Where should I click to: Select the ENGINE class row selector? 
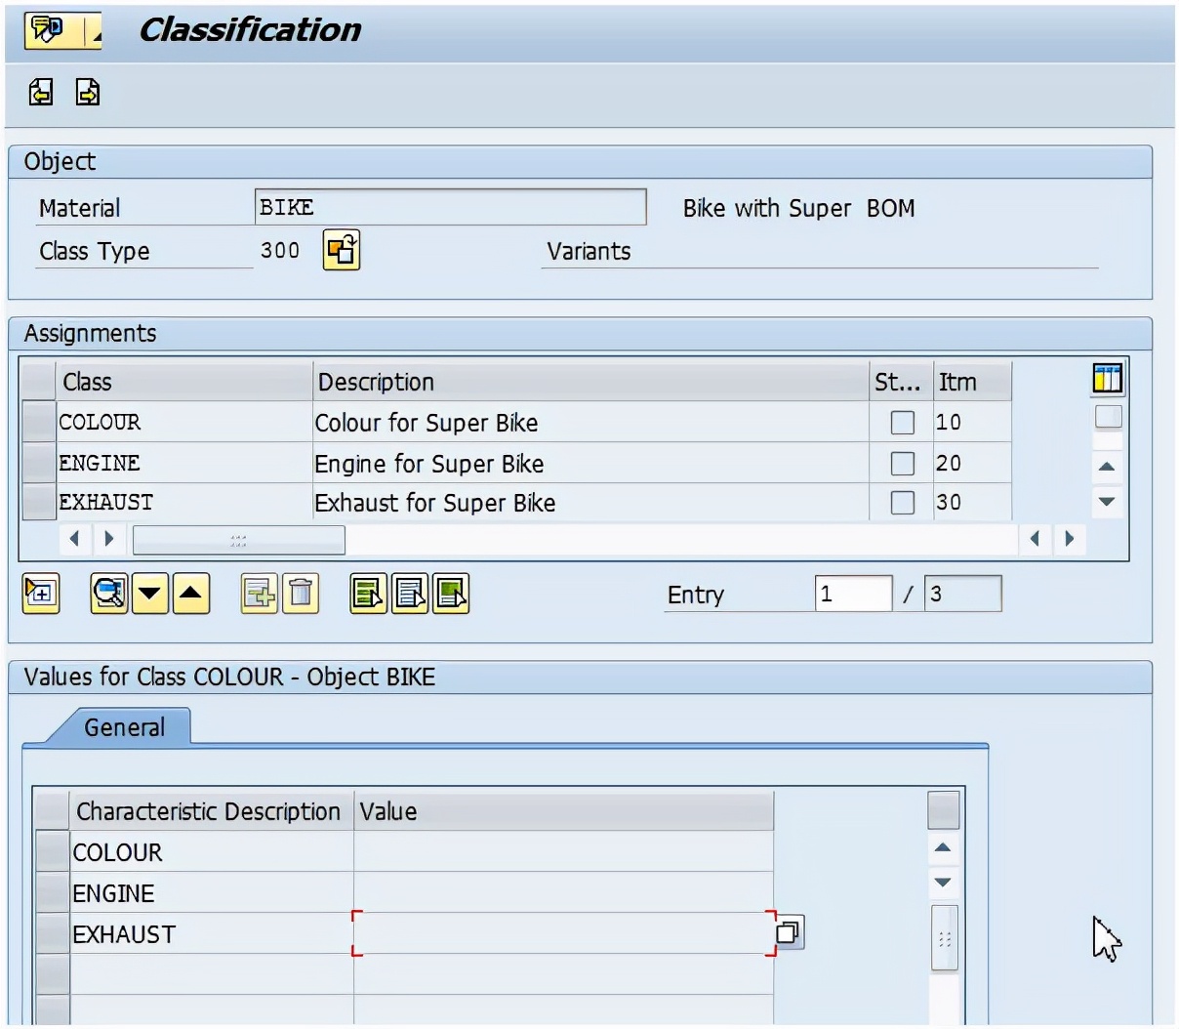point(38,463)
